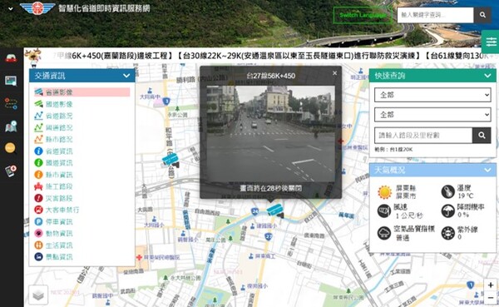
Task: Zoom out the map with the minus button
Action: point(491,298)
